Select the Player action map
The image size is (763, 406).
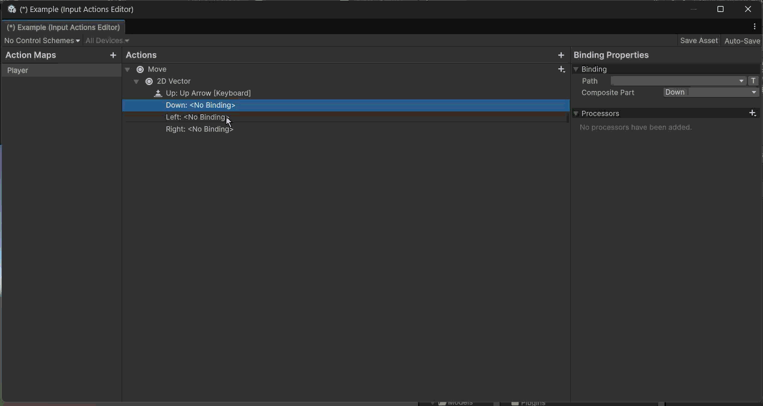click(x=62, y=71)
